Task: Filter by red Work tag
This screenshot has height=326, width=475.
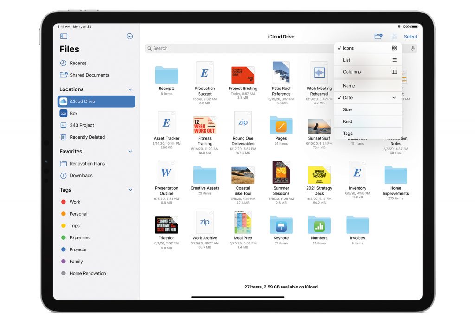Action: [96, 202]
